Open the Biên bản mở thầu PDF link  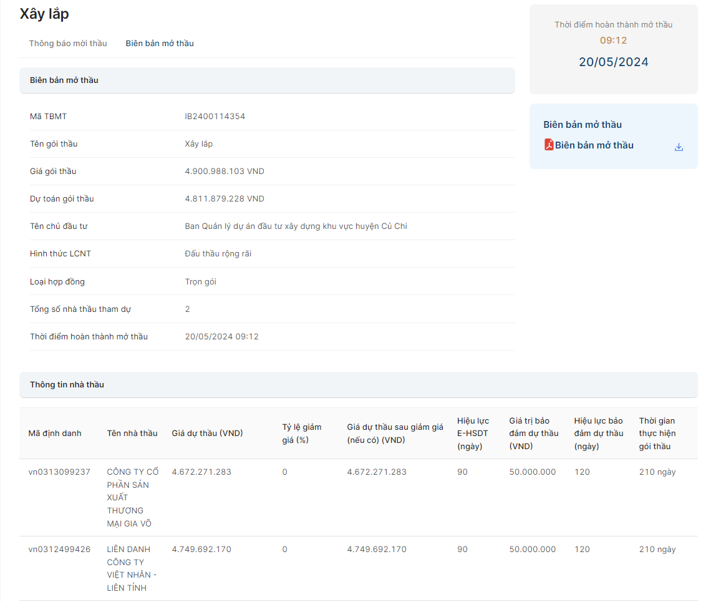[x=594, y=145]
